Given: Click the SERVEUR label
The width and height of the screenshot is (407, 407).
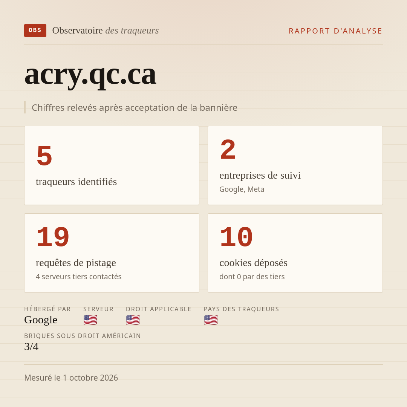Looking at the screenshot, I should (98, 309).
